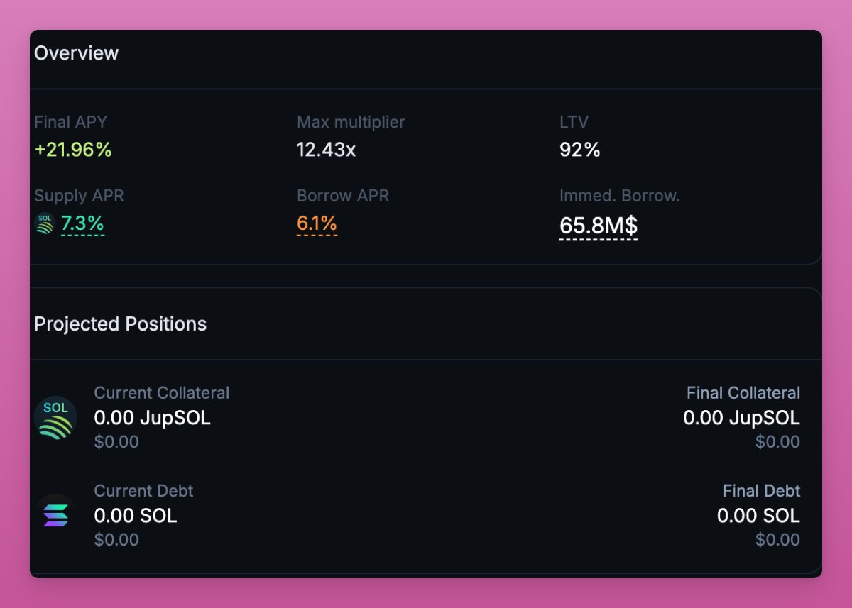The width and height of the screenshot is (852, 608).
Task: Select the Current Collateral 0.00 JupSOL amount
Action: point(153,418)
